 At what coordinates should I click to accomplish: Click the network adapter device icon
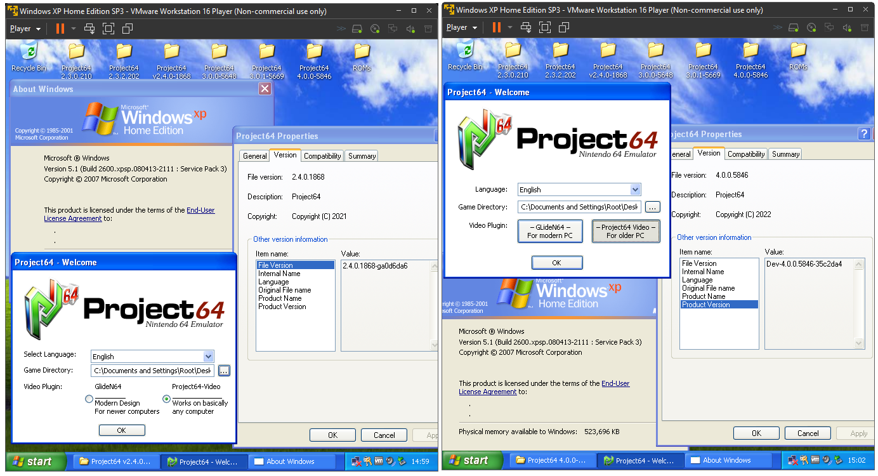(x=391, y=28)
